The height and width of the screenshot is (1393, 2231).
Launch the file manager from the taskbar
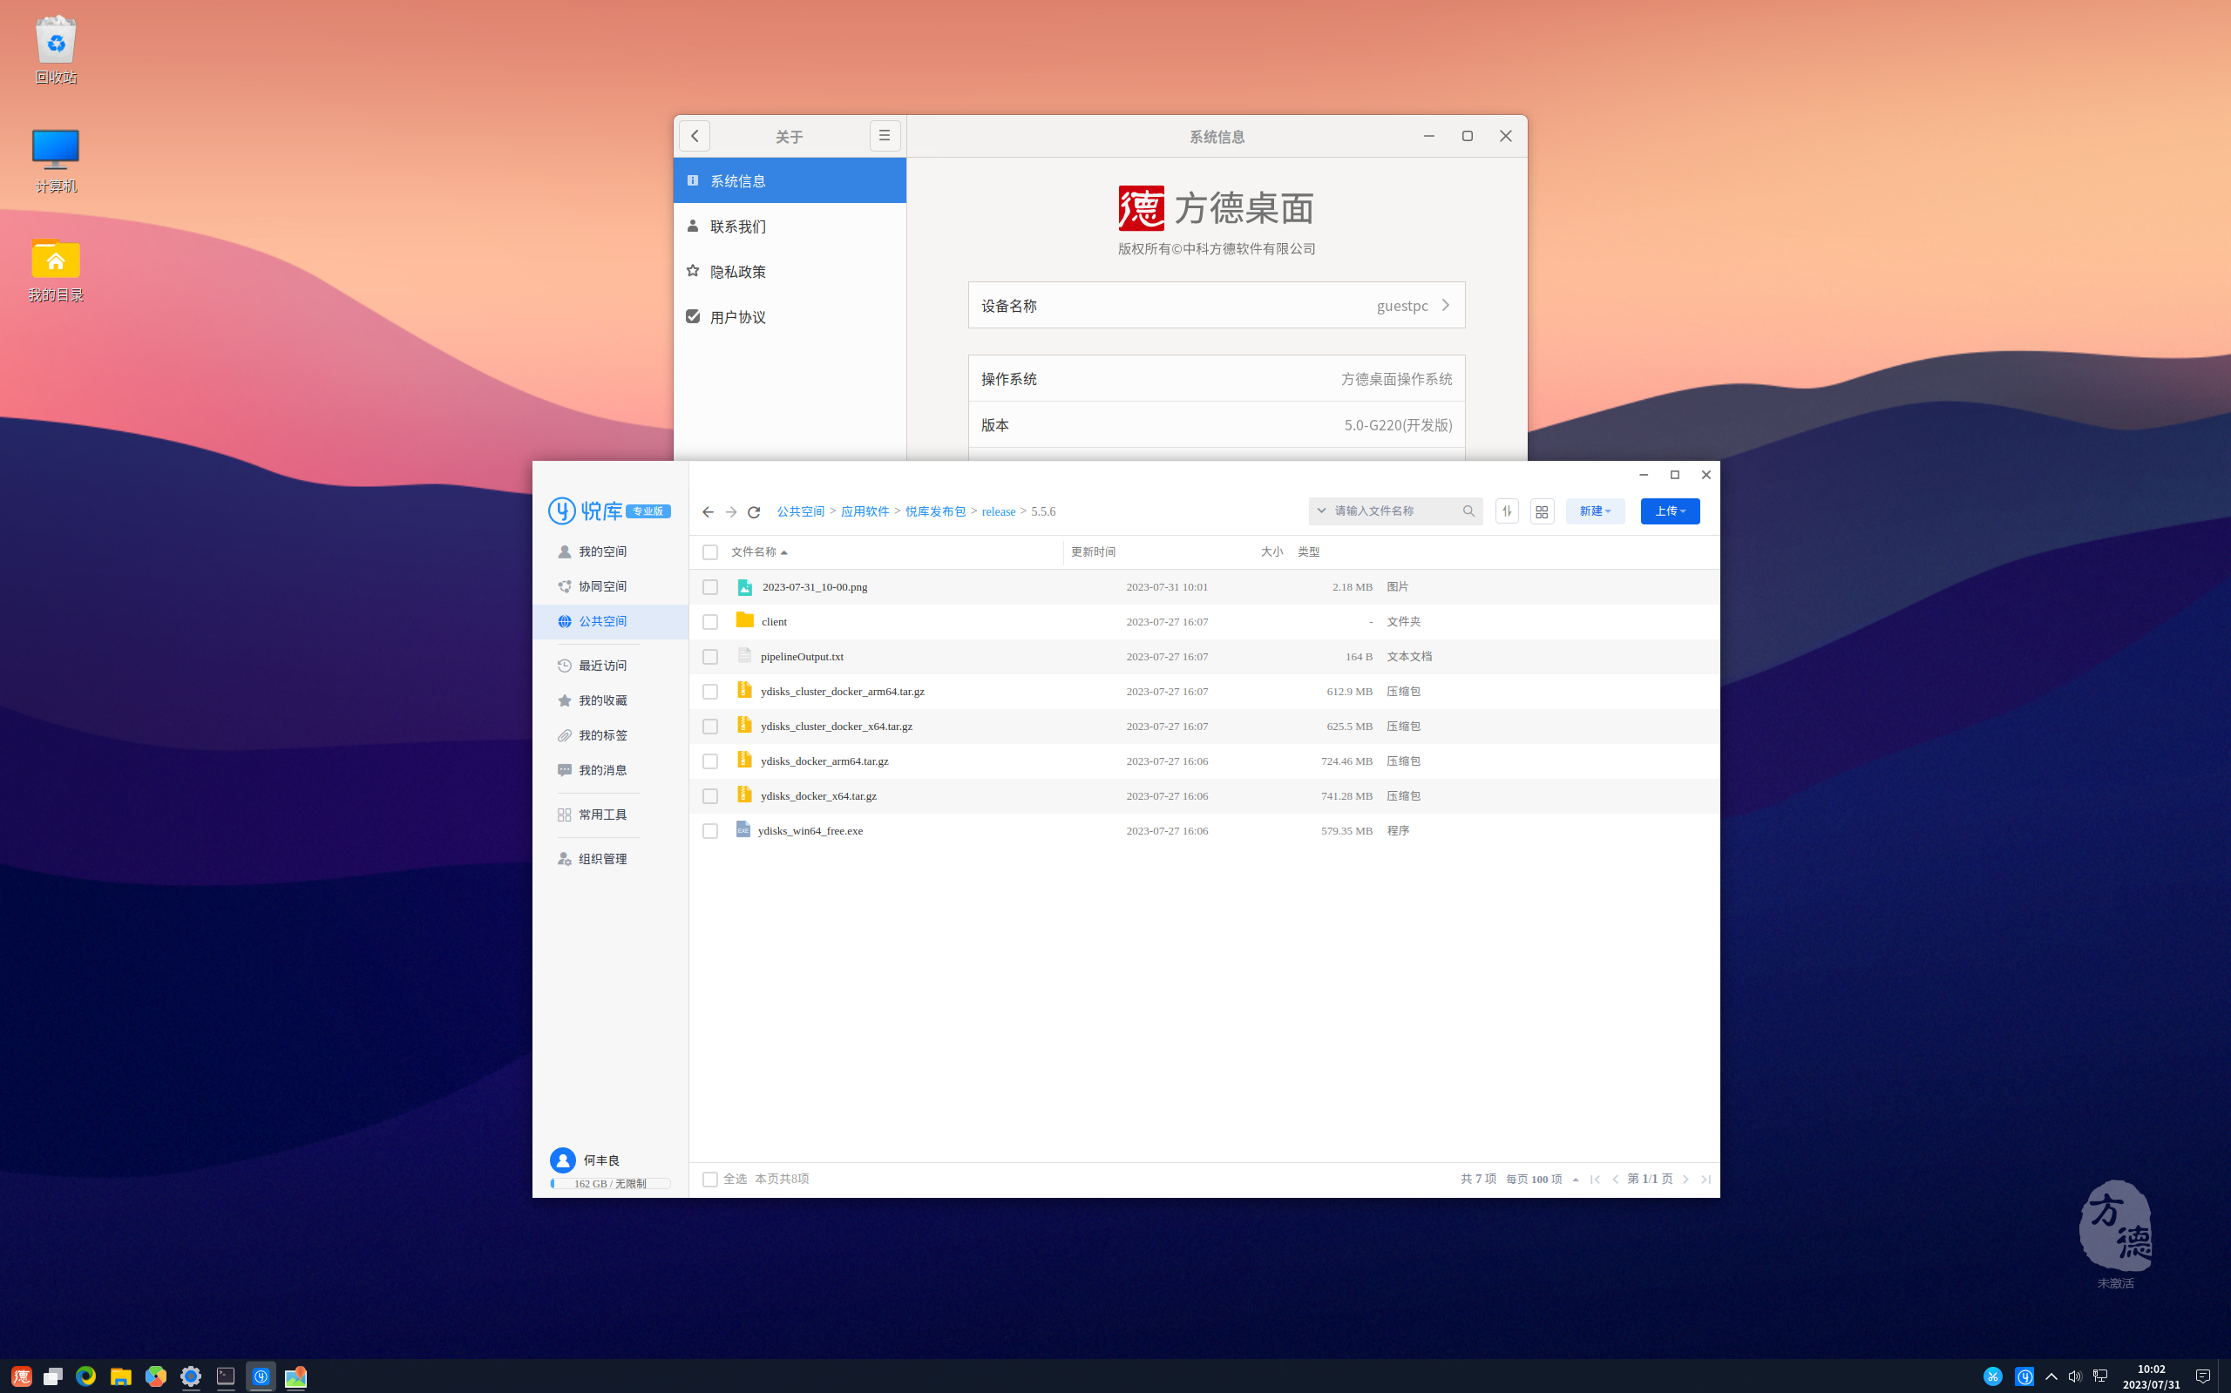click(x=121, y=1376)
